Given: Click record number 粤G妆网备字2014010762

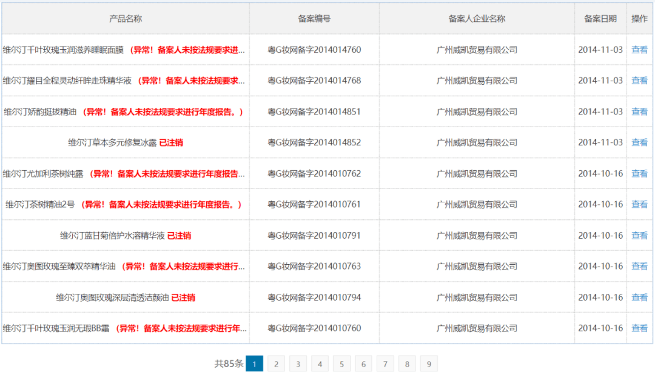Looking at the screenshot, I should tap(314, 173).
